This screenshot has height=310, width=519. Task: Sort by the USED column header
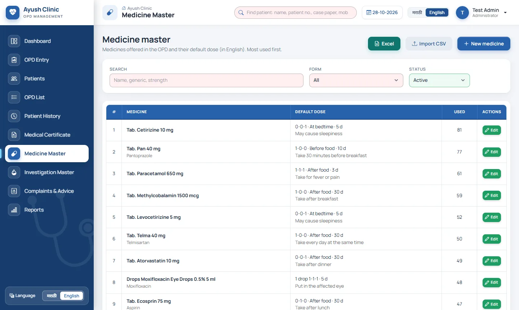[x=460, y=112]
